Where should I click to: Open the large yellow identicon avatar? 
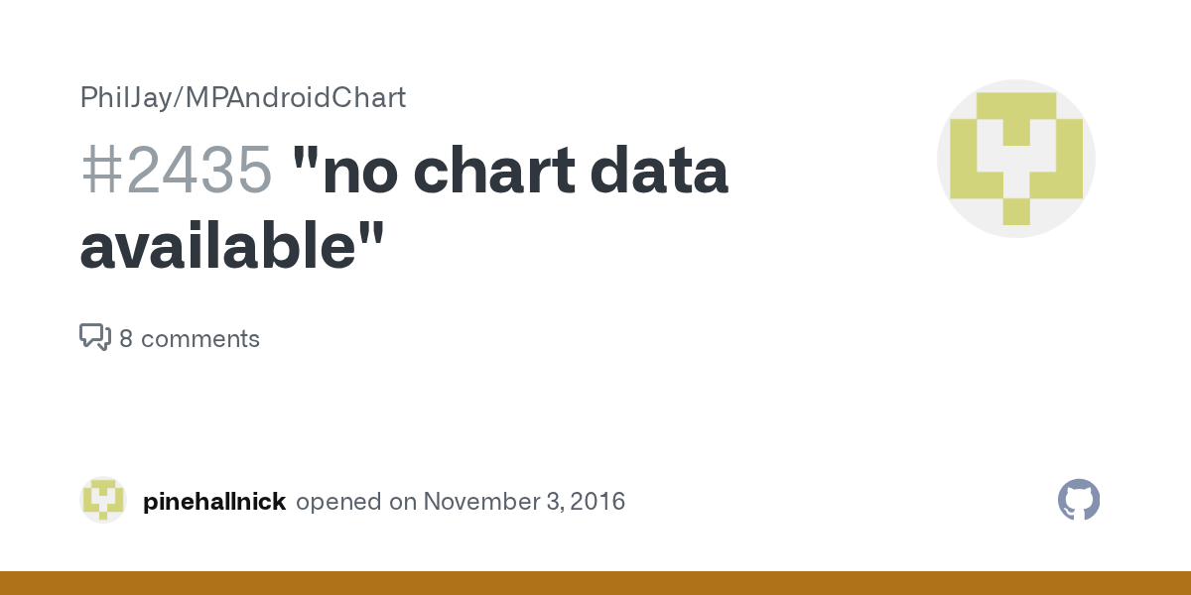pos(1015,159)
